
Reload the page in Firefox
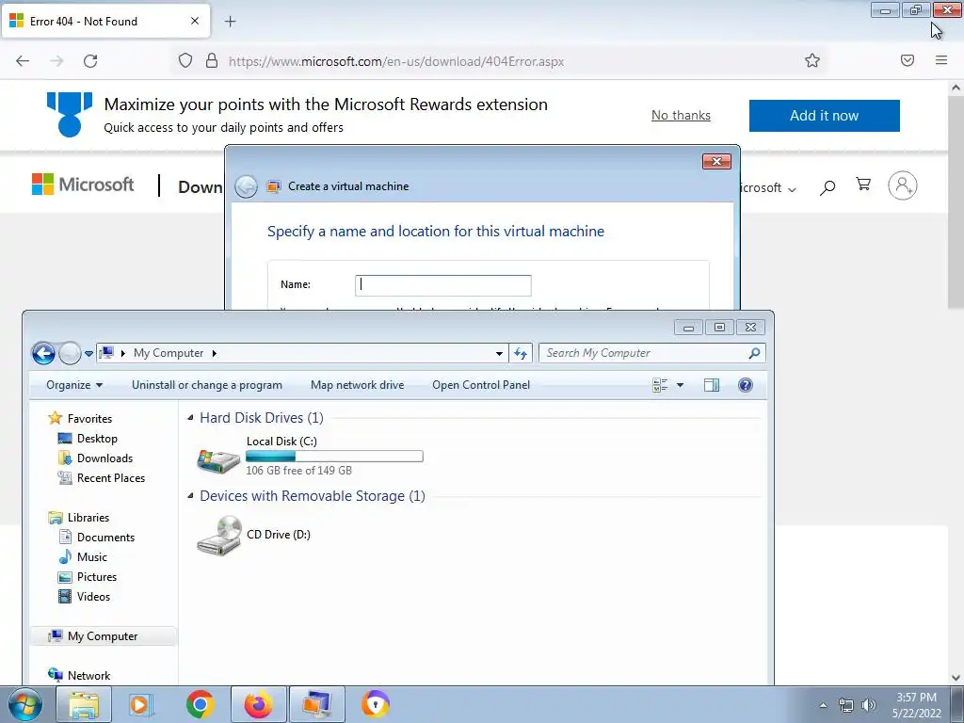click(90, 61)
